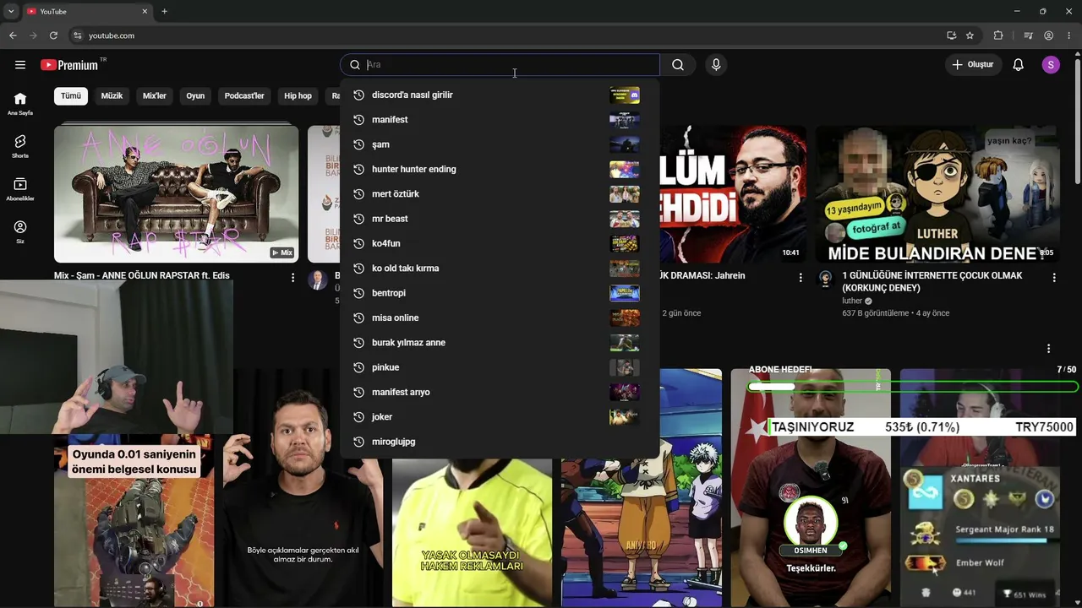The image size is (1082, 608).
Task: Start voice search with the microphone icon
Action: 716,65
